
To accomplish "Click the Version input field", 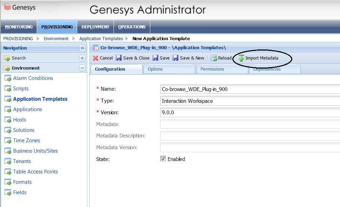I will point(249,112).
